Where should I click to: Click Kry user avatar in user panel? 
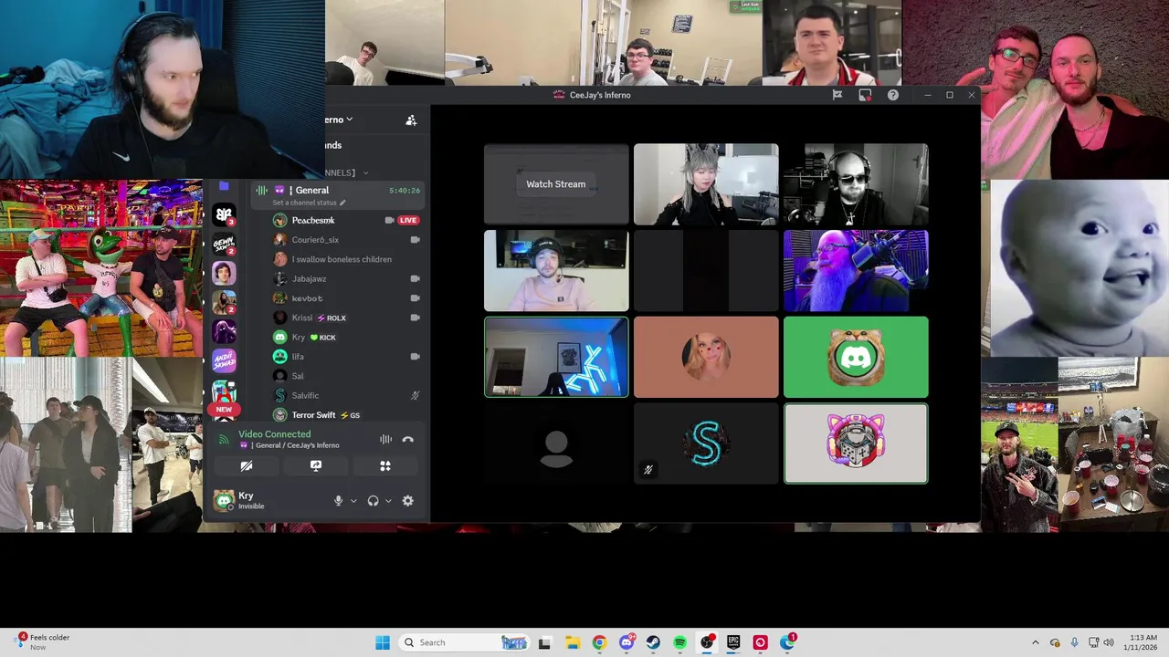(x=224, y=500)
